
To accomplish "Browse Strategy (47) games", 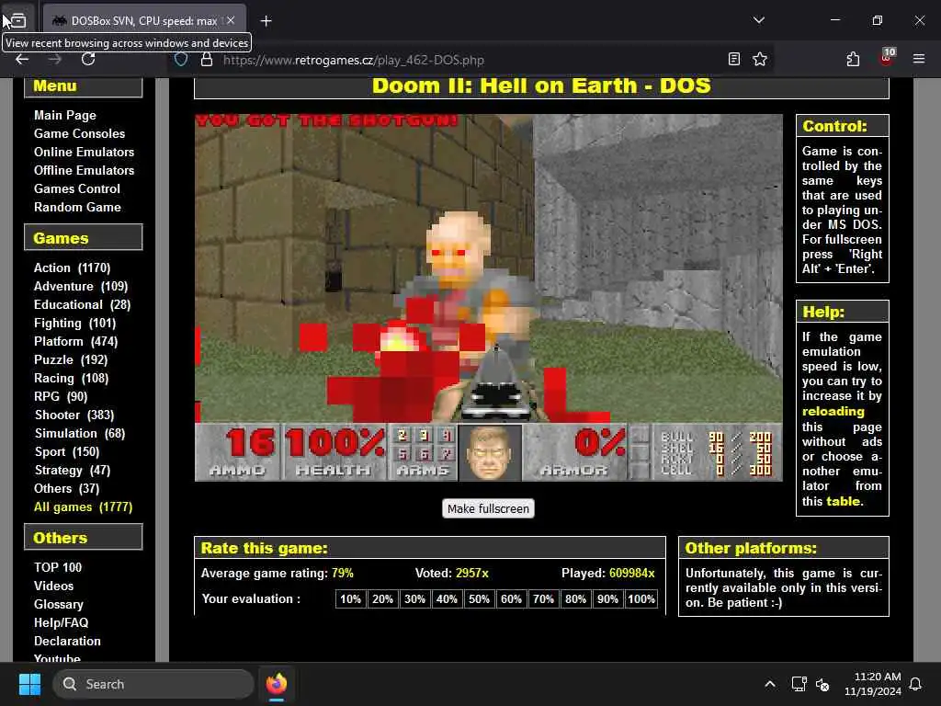I will (72, 470).
